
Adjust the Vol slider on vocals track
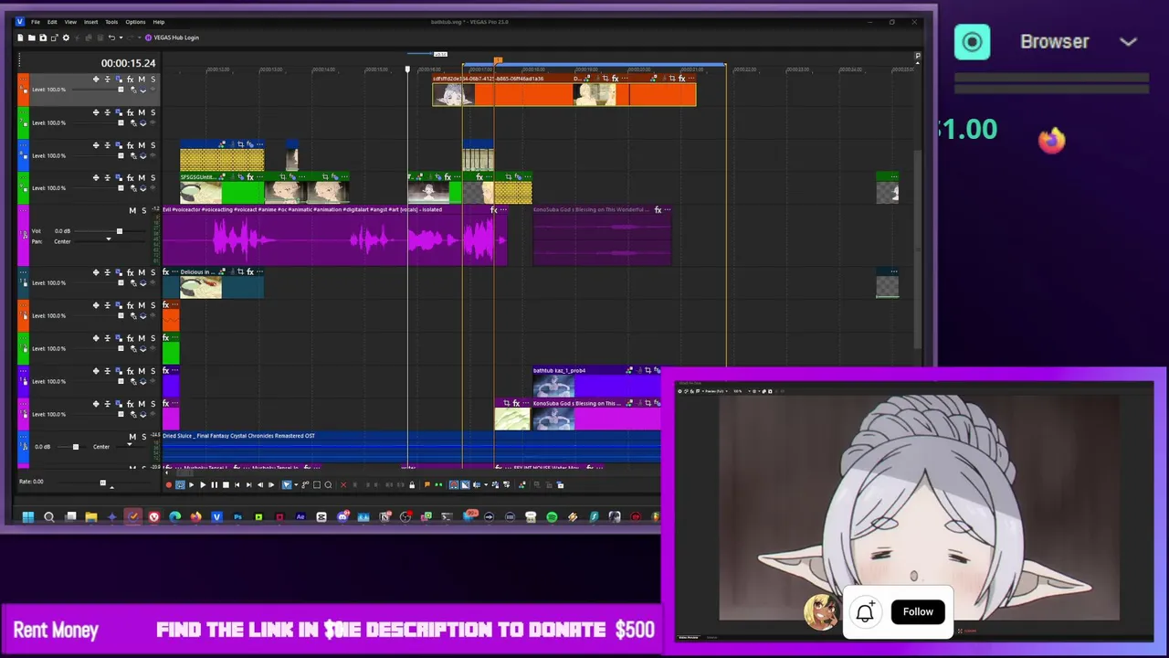[x=119, y=231]
